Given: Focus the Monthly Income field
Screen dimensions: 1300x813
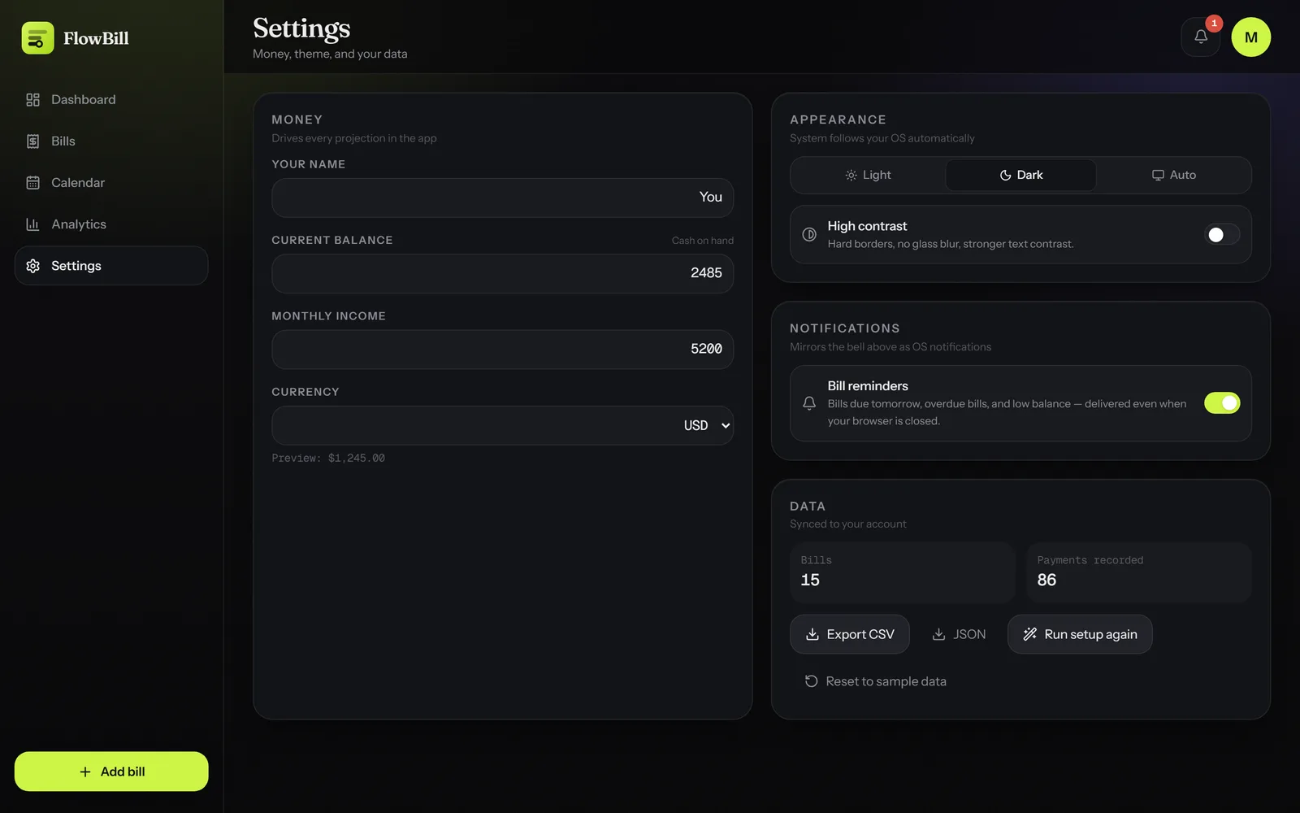Looking at the screenshot, I should [503, 350].
